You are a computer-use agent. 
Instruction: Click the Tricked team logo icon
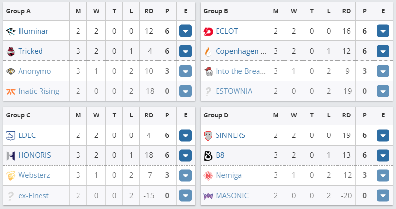coord(11,51)
